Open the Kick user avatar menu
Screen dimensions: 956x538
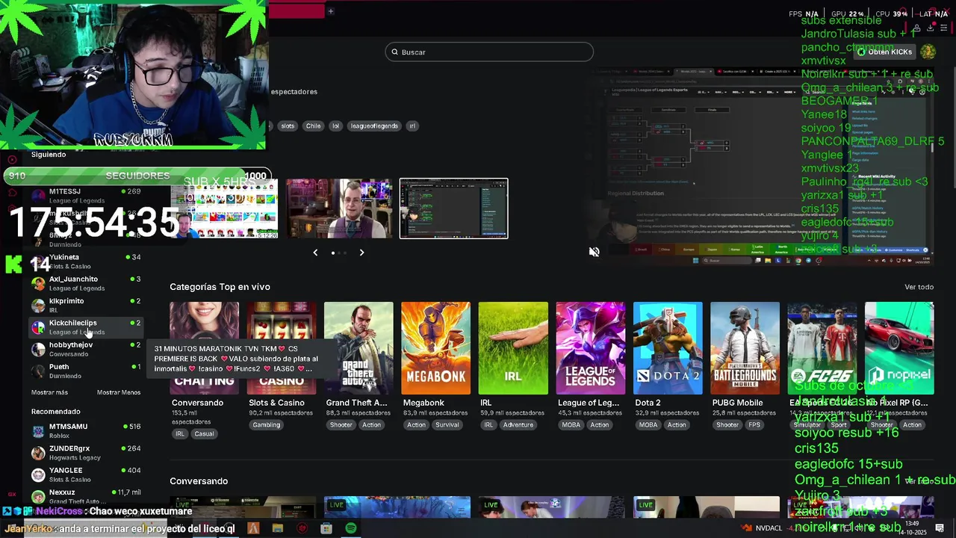928,52
